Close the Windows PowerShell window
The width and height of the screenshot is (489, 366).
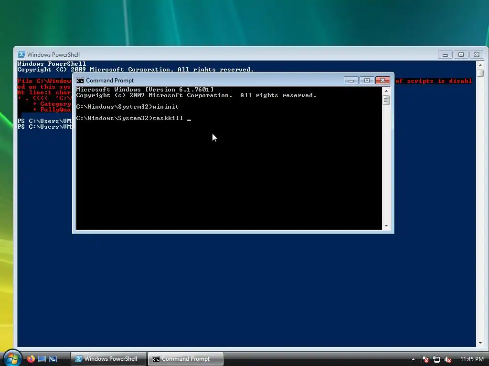[477, 55]
